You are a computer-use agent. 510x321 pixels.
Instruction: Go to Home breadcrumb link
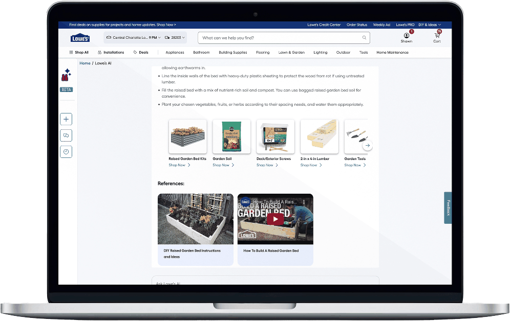coord(85,63)
